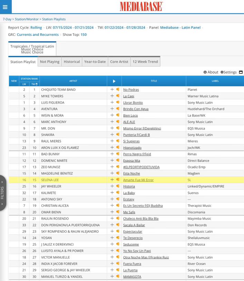Click plus icon for Historia row
The width and height of the screenshot is (244, 281).
click(112, 186)
